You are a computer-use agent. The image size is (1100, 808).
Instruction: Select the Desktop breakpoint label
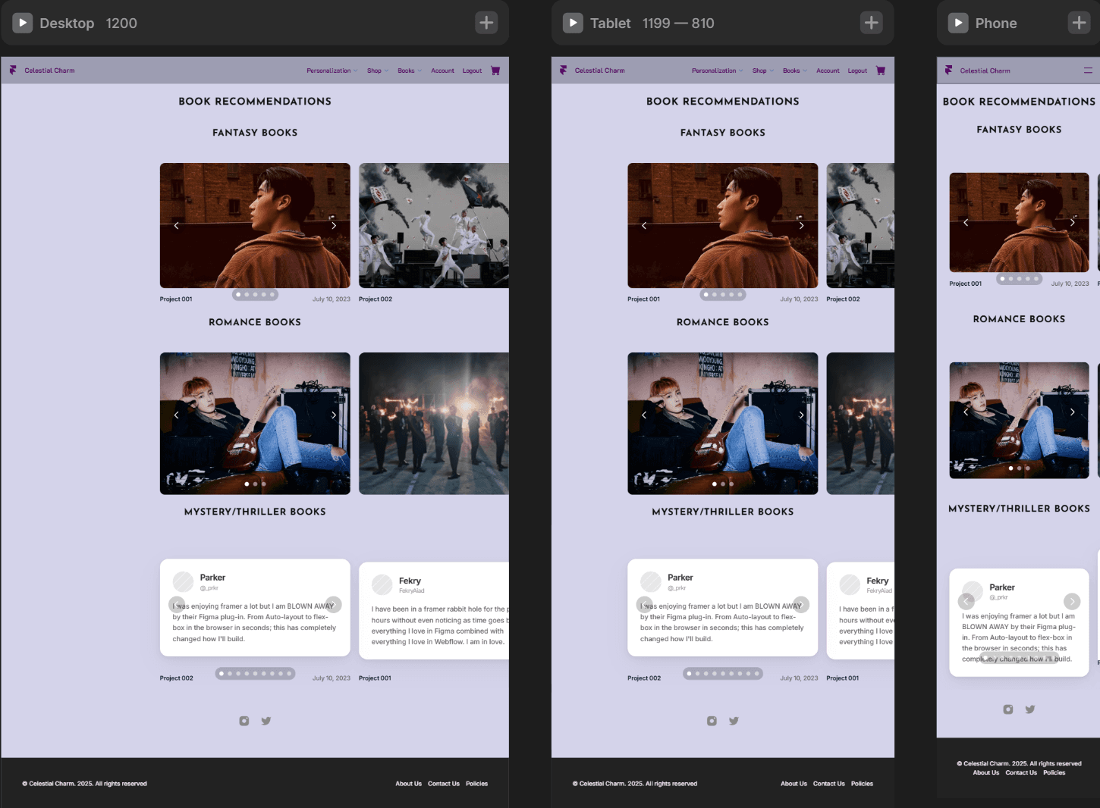tap(67, 23)
